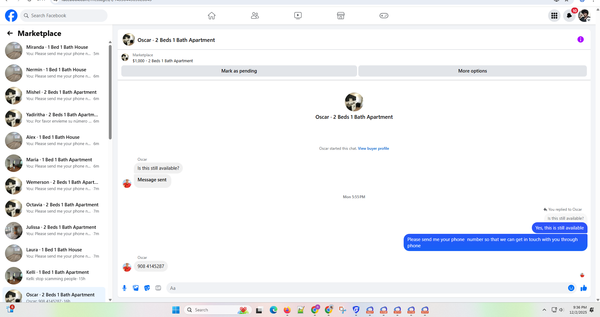Click the attach photo icon

click(x=136, y=288)
